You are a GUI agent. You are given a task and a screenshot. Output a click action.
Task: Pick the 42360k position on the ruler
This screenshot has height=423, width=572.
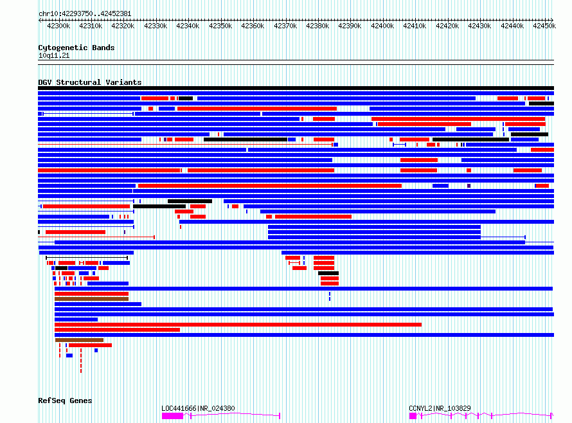coord(253,26)
